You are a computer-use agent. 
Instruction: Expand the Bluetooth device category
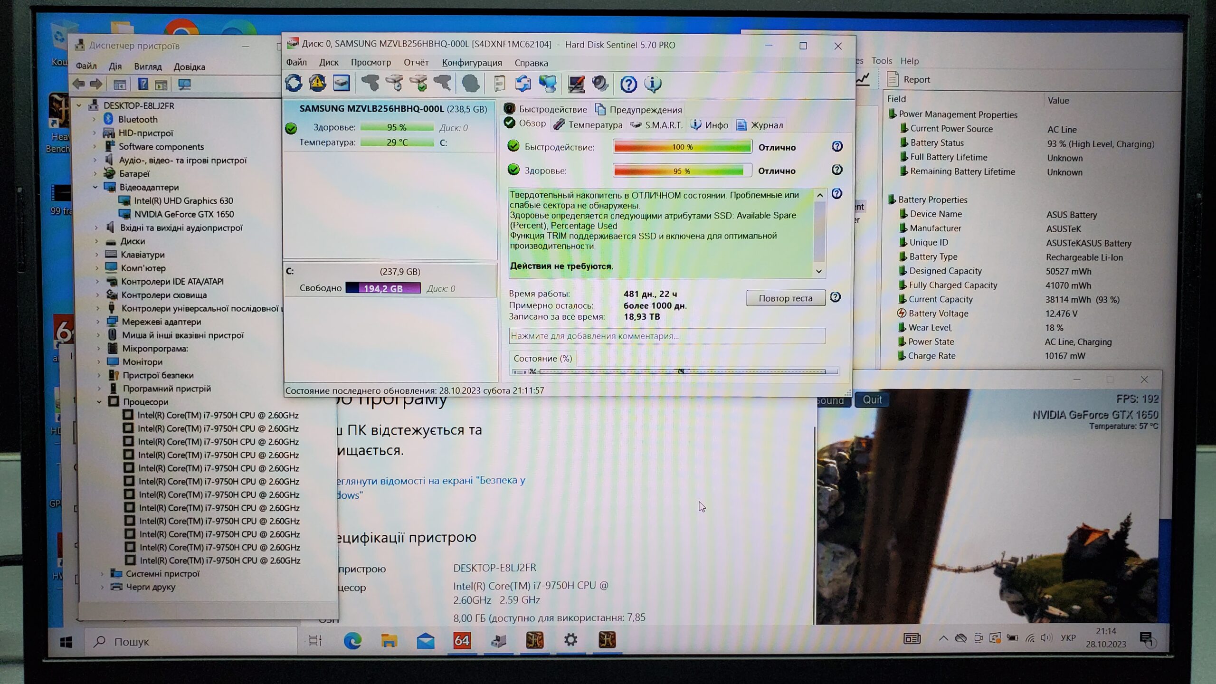click(94, 119)
